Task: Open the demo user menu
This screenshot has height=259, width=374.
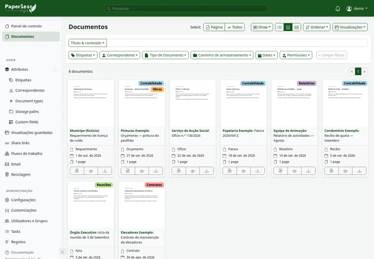Action: 357,9
